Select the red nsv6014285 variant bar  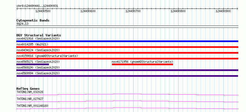[x=127, y=47]
